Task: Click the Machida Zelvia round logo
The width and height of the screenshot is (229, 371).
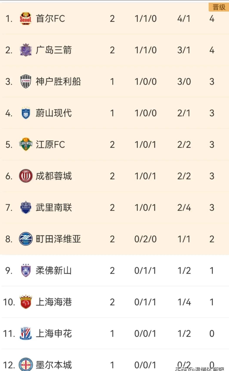Action: tap(26, 239)
